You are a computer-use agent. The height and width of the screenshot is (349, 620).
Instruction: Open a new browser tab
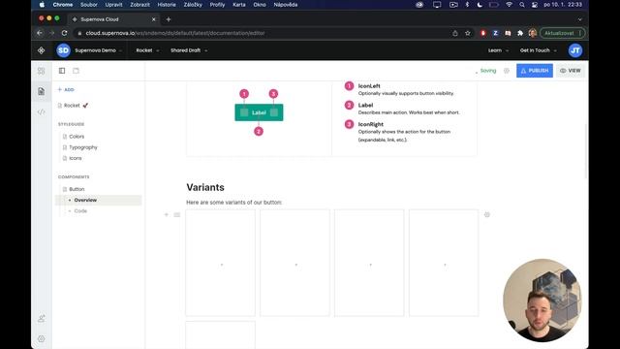[169, 19]
